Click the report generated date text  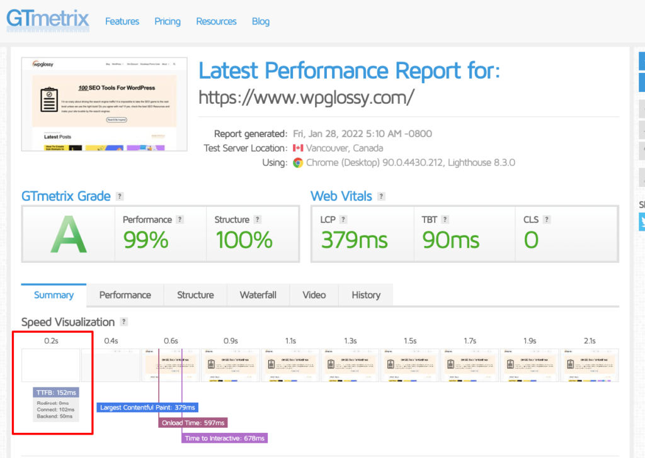(362, 134)
